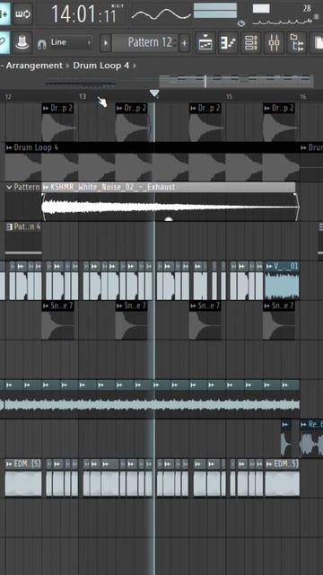
Task: Click the 14:01:11 time display
Action: pyautogui.click(x=83, y=15)
